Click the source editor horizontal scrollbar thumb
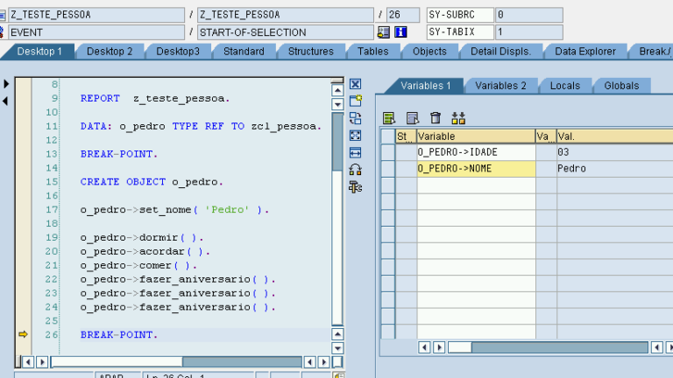This screenshot has height=378, width=673. 116,361
